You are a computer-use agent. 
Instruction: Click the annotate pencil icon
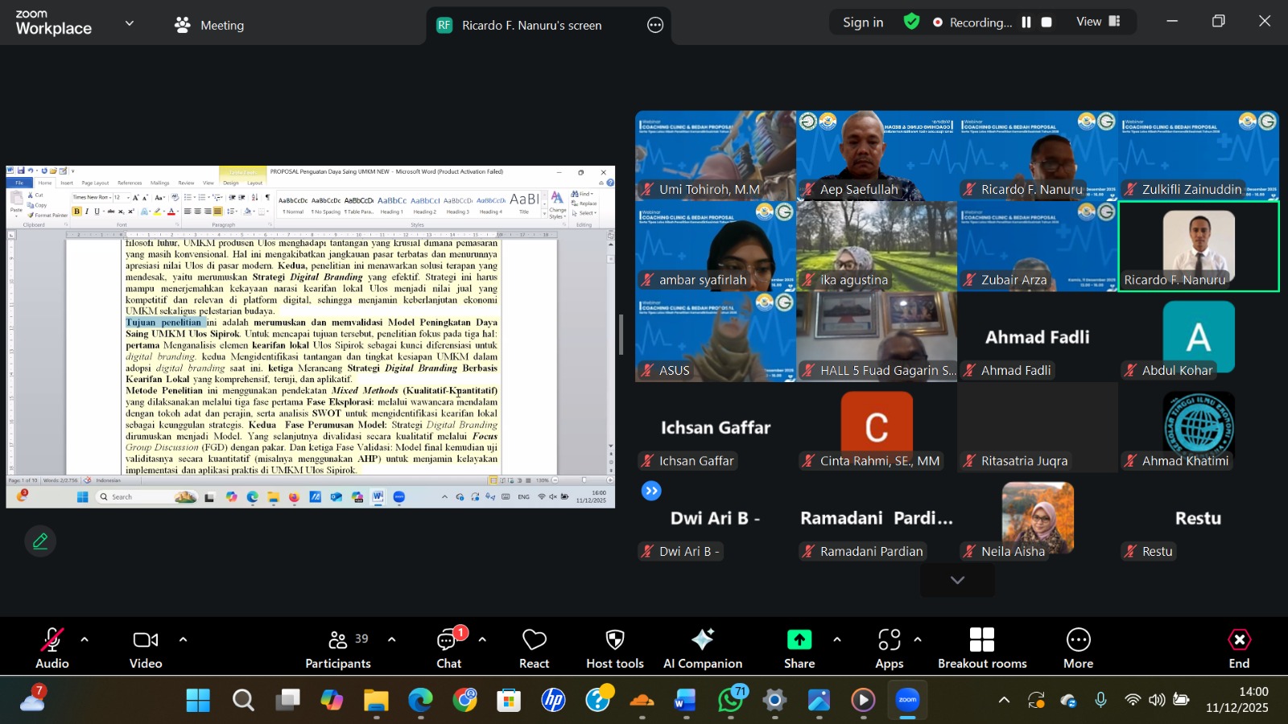(x=40, y=541)
